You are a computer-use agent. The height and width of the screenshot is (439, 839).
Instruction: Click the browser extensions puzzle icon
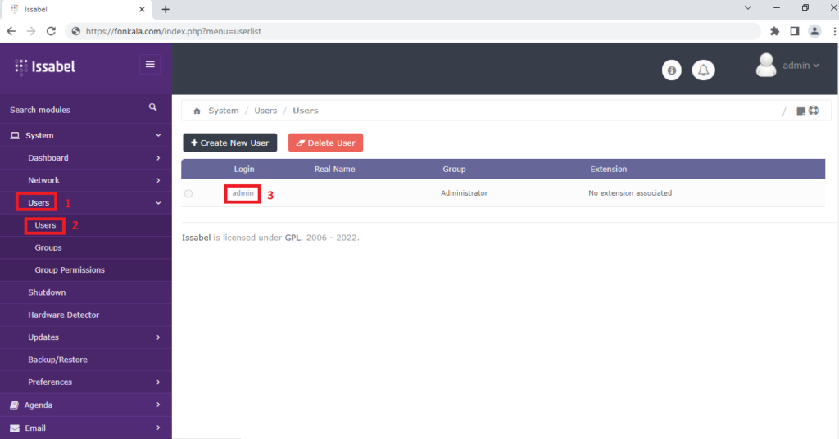coord(774,31)
